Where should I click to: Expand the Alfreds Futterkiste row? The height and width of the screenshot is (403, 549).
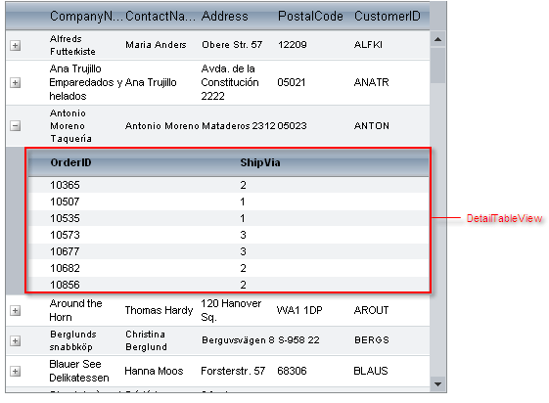[15, 45]
